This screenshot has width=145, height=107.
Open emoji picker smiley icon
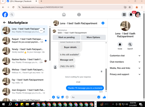[99, 97]
